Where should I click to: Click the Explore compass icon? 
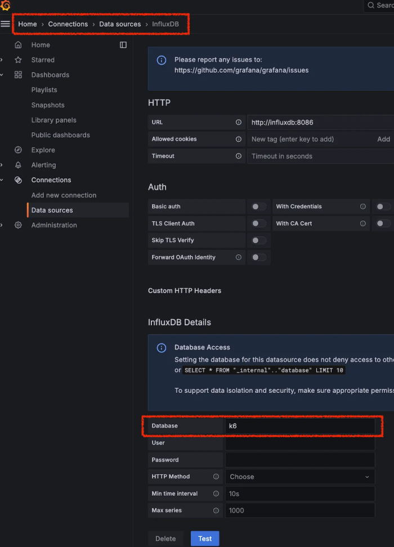18,150
